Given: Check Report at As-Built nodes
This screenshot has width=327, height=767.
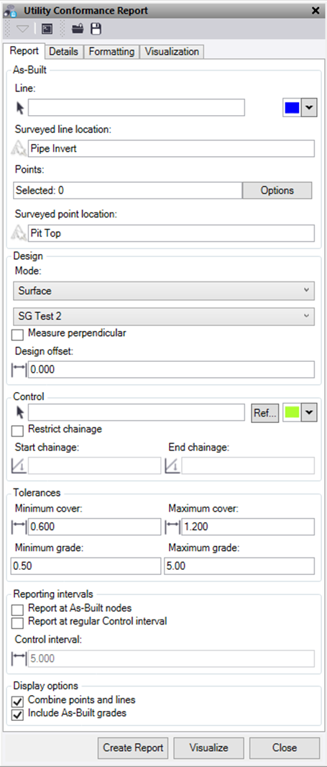Looking at the screenshot, I should point(17,610).
